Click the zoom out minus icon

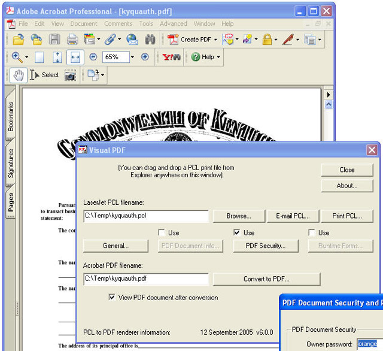tap(93, 57)
